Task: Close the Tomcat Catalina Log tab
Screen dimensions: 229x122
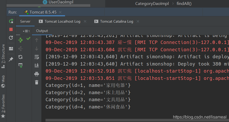Action: 138,22
